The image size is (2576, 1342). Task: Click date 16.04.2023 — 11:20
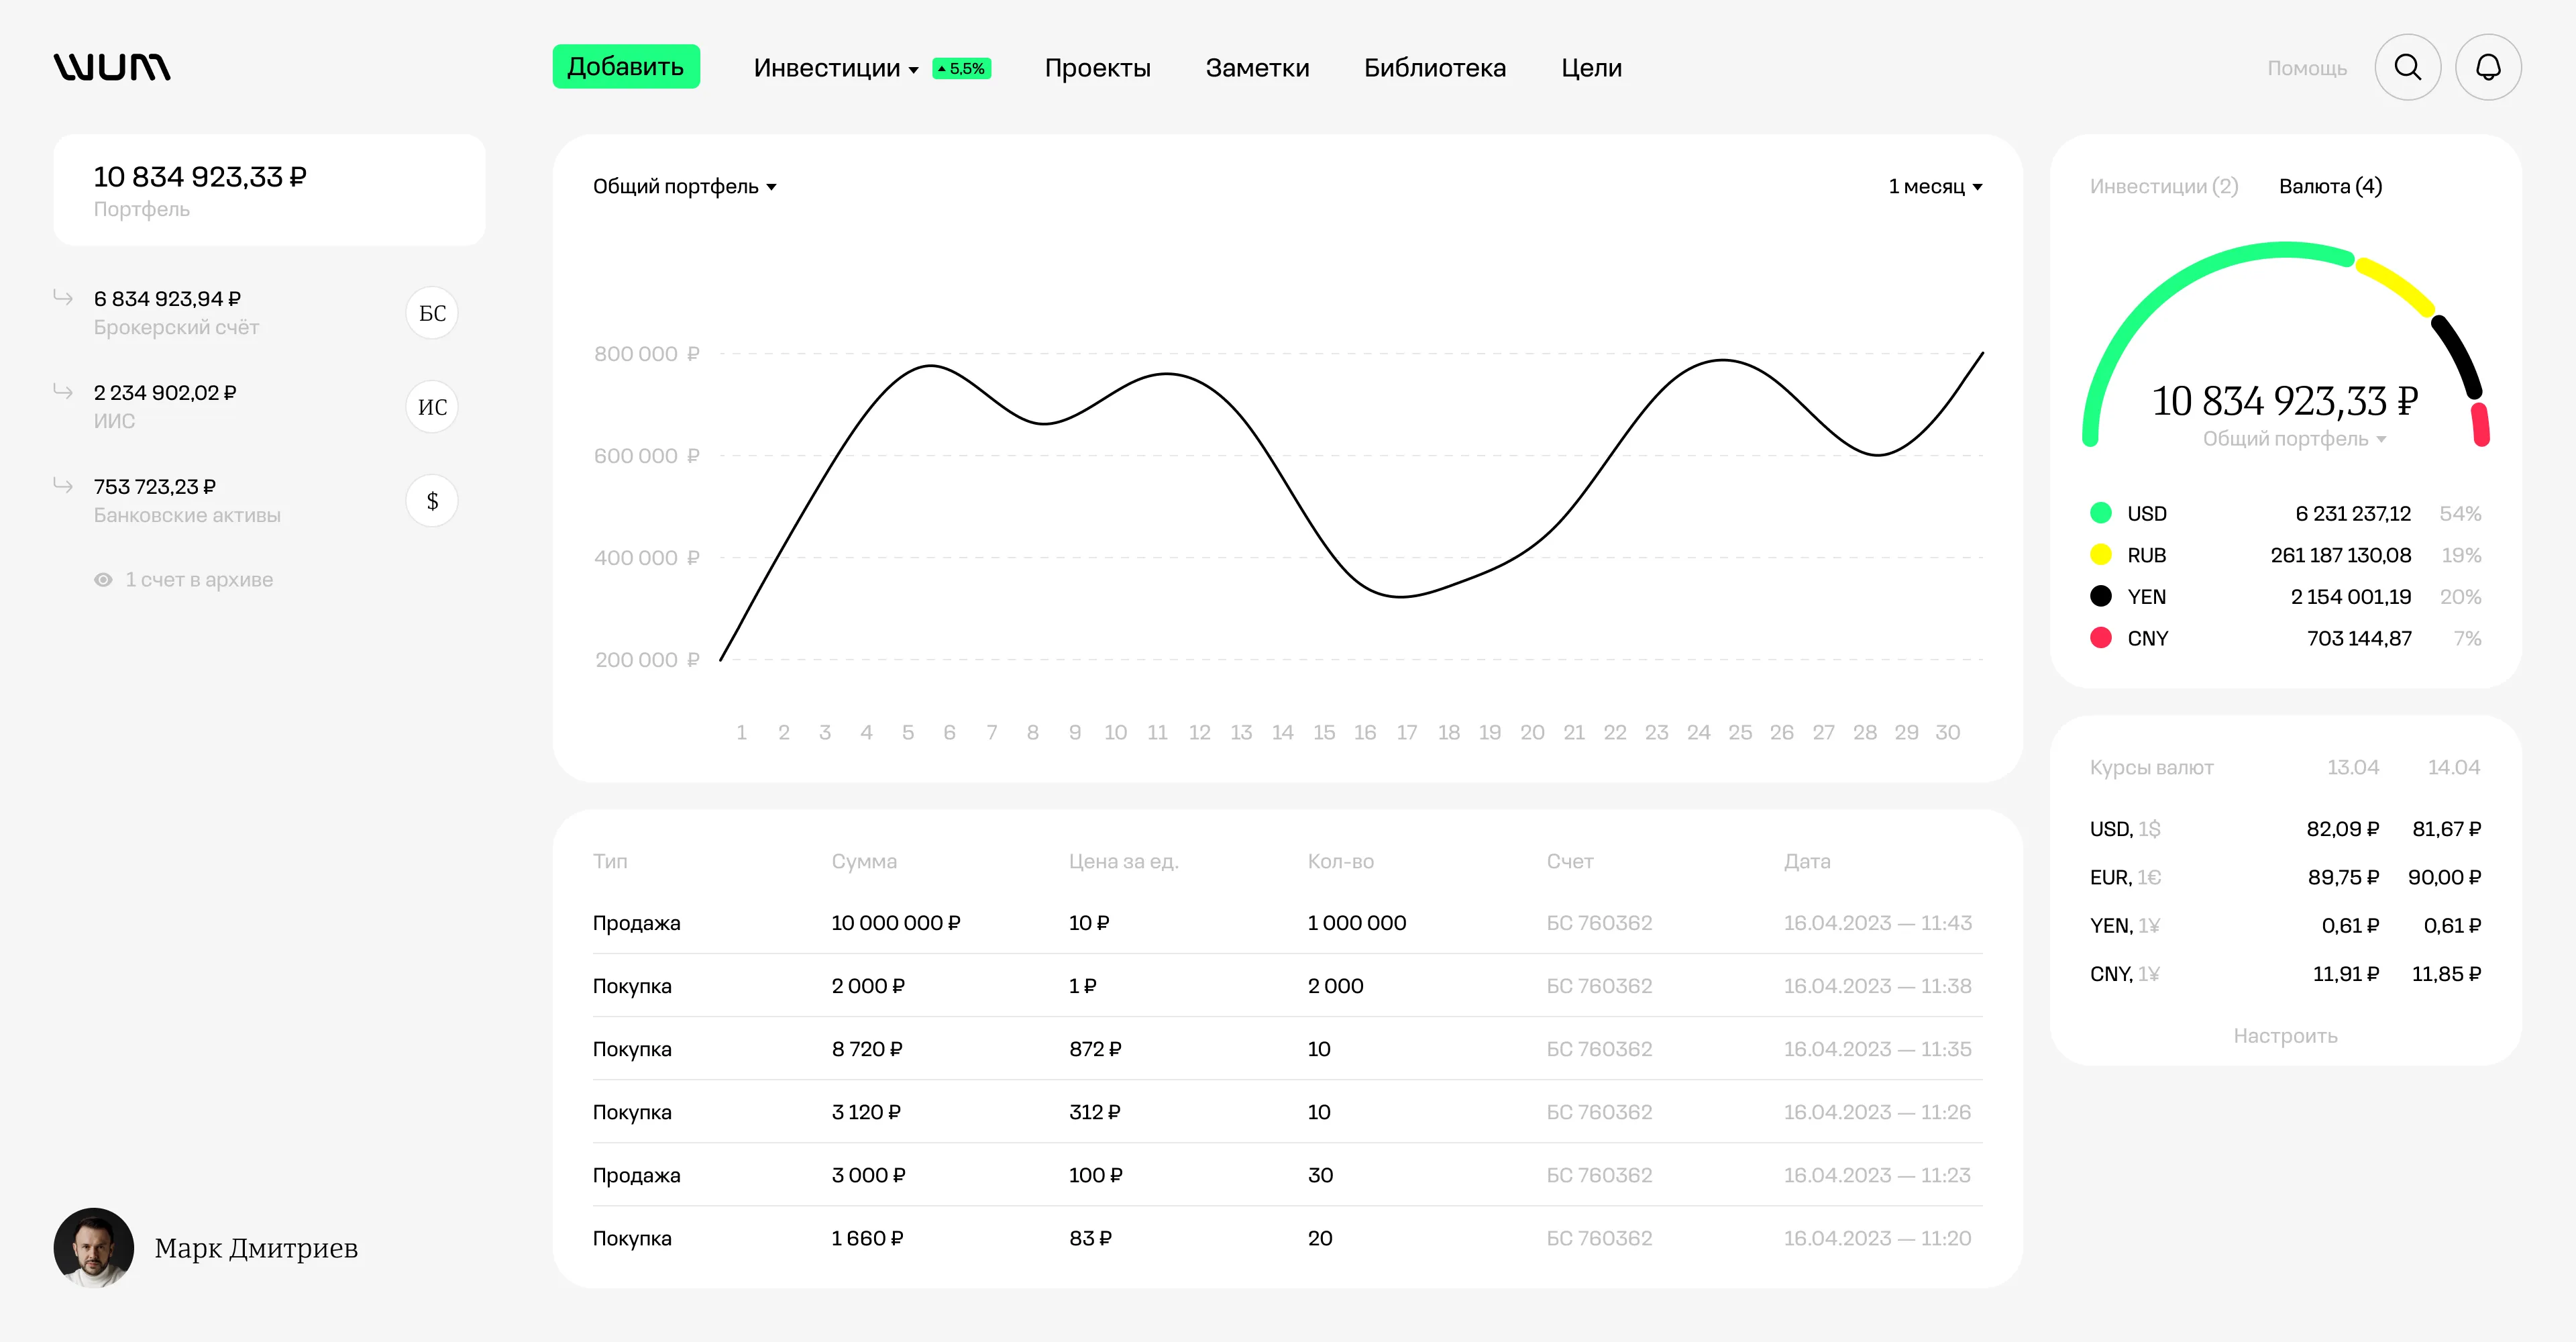1877,1238
